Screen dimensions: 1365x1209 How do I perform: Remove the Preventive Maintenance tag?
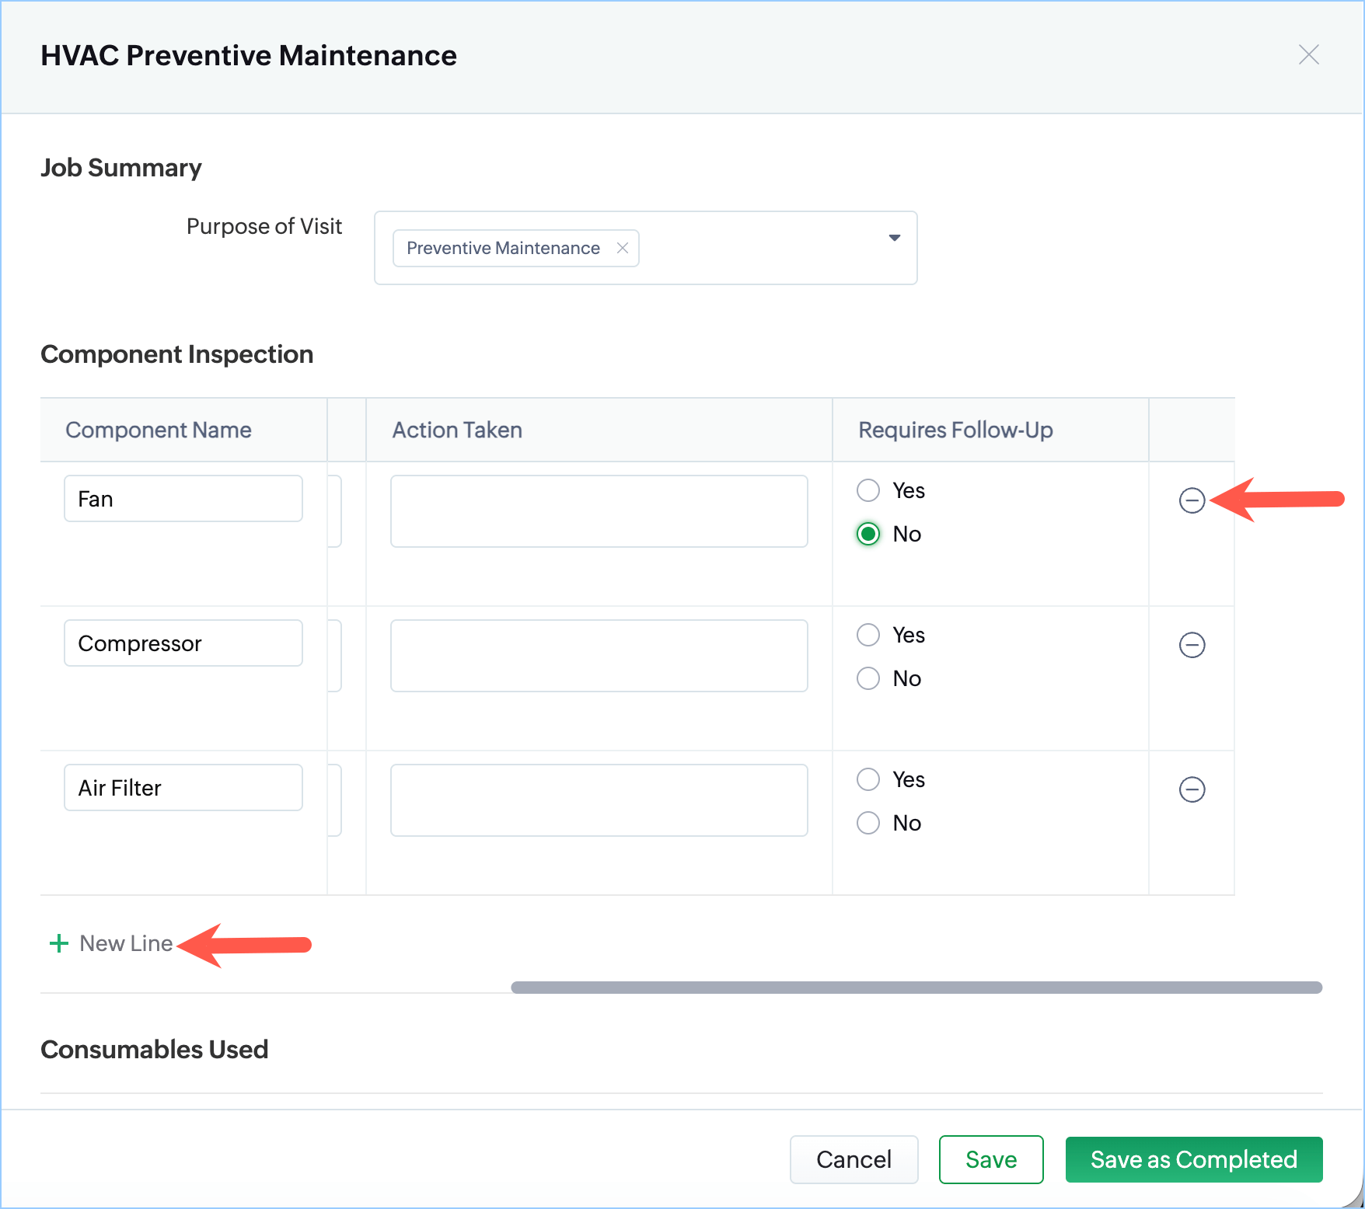623,248
